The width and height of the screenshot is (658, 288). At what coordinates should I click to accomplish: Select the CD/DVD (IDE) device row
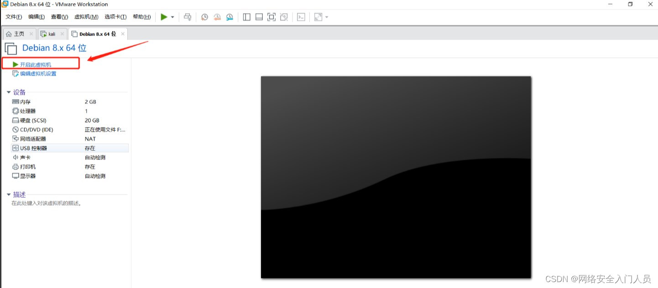70,129
